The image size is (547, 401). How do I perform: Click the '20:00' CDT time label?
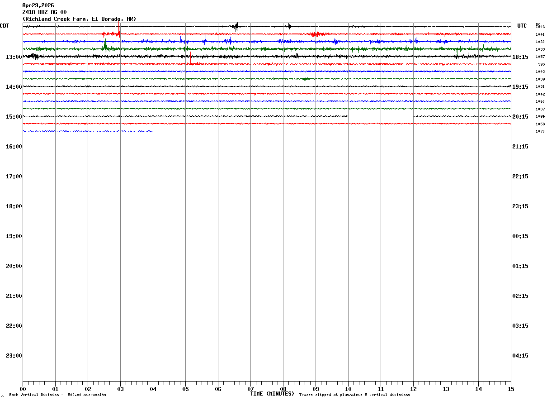(14, 266)
